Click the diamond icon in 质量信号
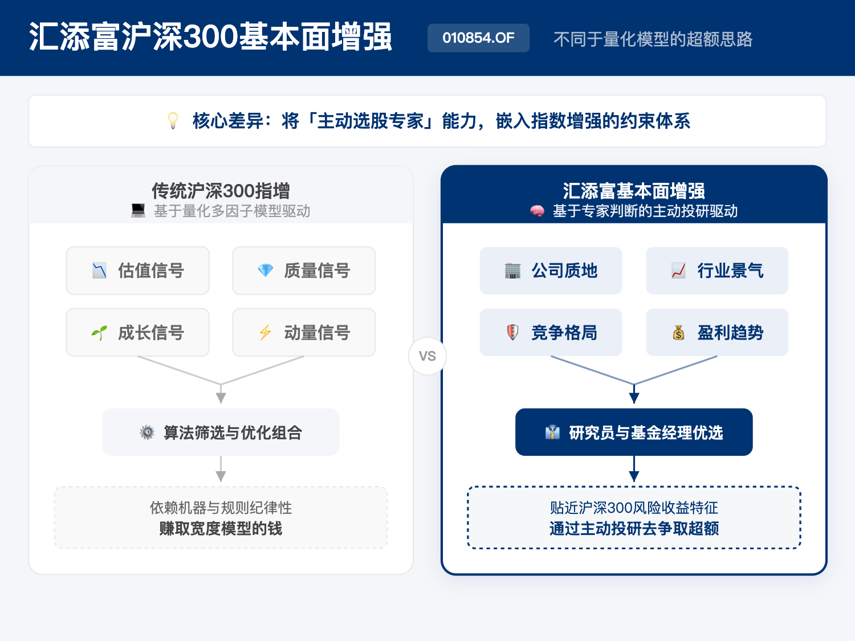The height and width of the screenshot is (641, 855). point(265,271)
